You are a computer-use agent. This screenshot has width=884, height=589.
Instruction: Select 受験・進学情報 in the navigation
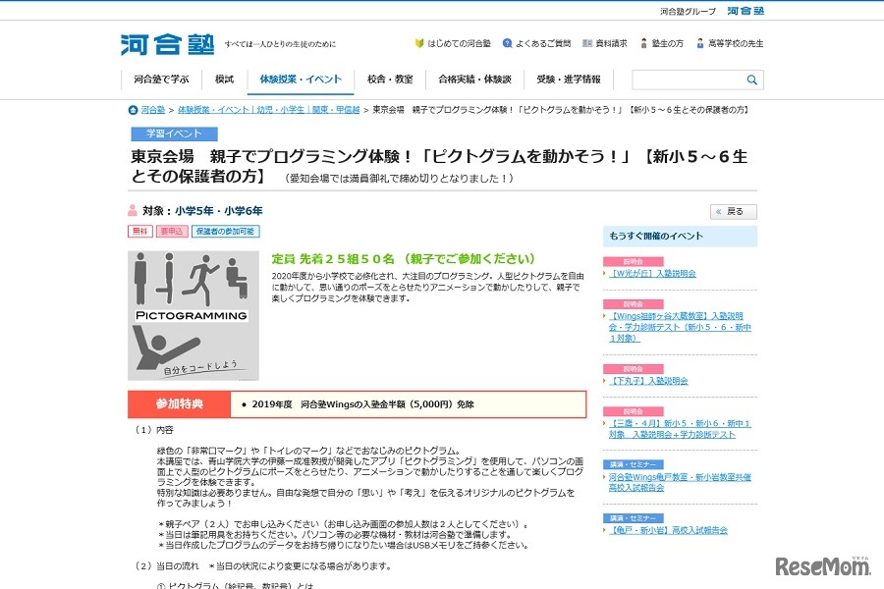568,79
